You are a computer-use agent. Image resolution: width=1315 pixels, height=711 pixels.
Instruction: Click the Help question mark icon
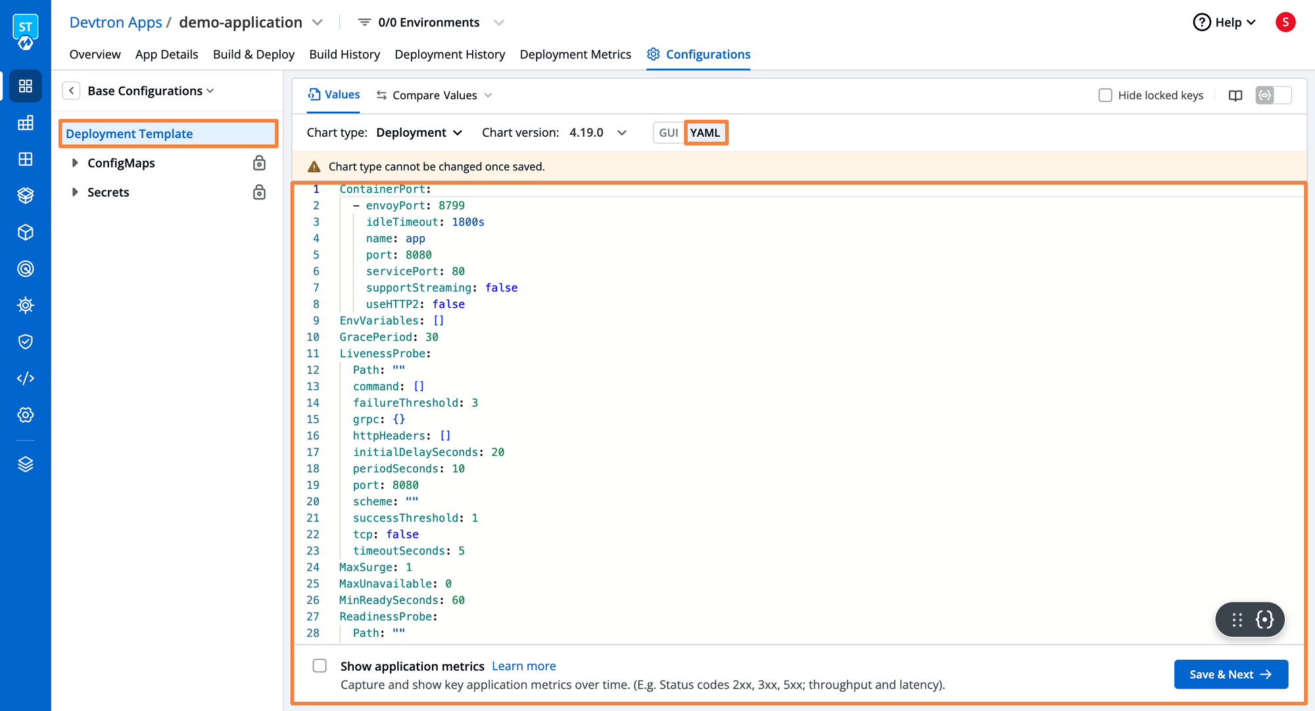(x=1201, y=22)
